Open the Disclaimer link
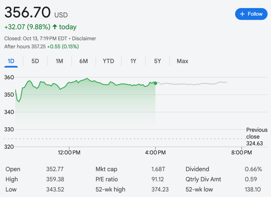This screenshot has width=271, height=197. pos(84,39)
